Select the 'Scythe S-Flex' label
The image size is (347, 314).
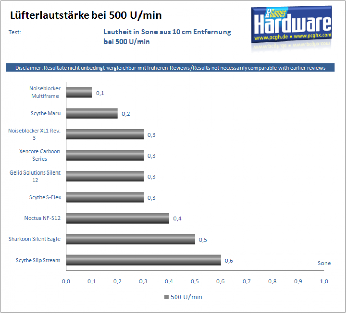point(45,198)
